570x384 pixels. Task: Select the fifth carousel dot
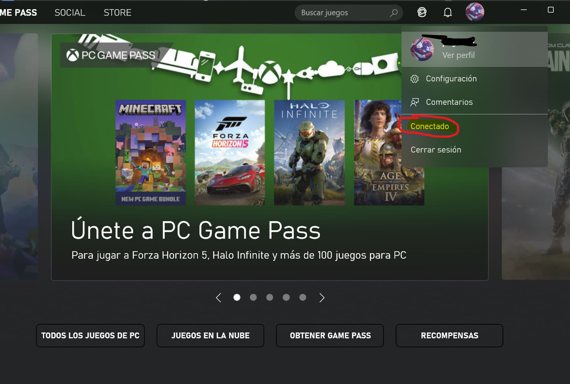point(303,298)
